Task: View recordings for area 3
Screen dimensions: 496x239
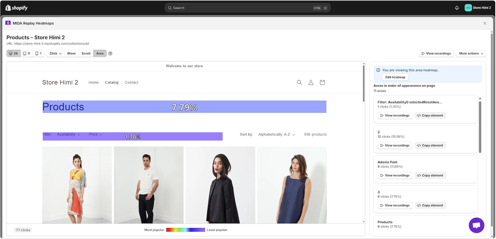Action: (x=395, y=205)
